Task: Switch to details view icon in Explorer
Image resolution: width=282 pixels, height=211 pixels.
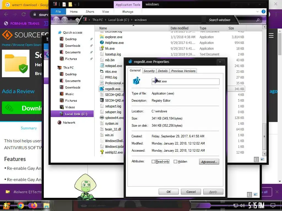Action: (256, 159)
